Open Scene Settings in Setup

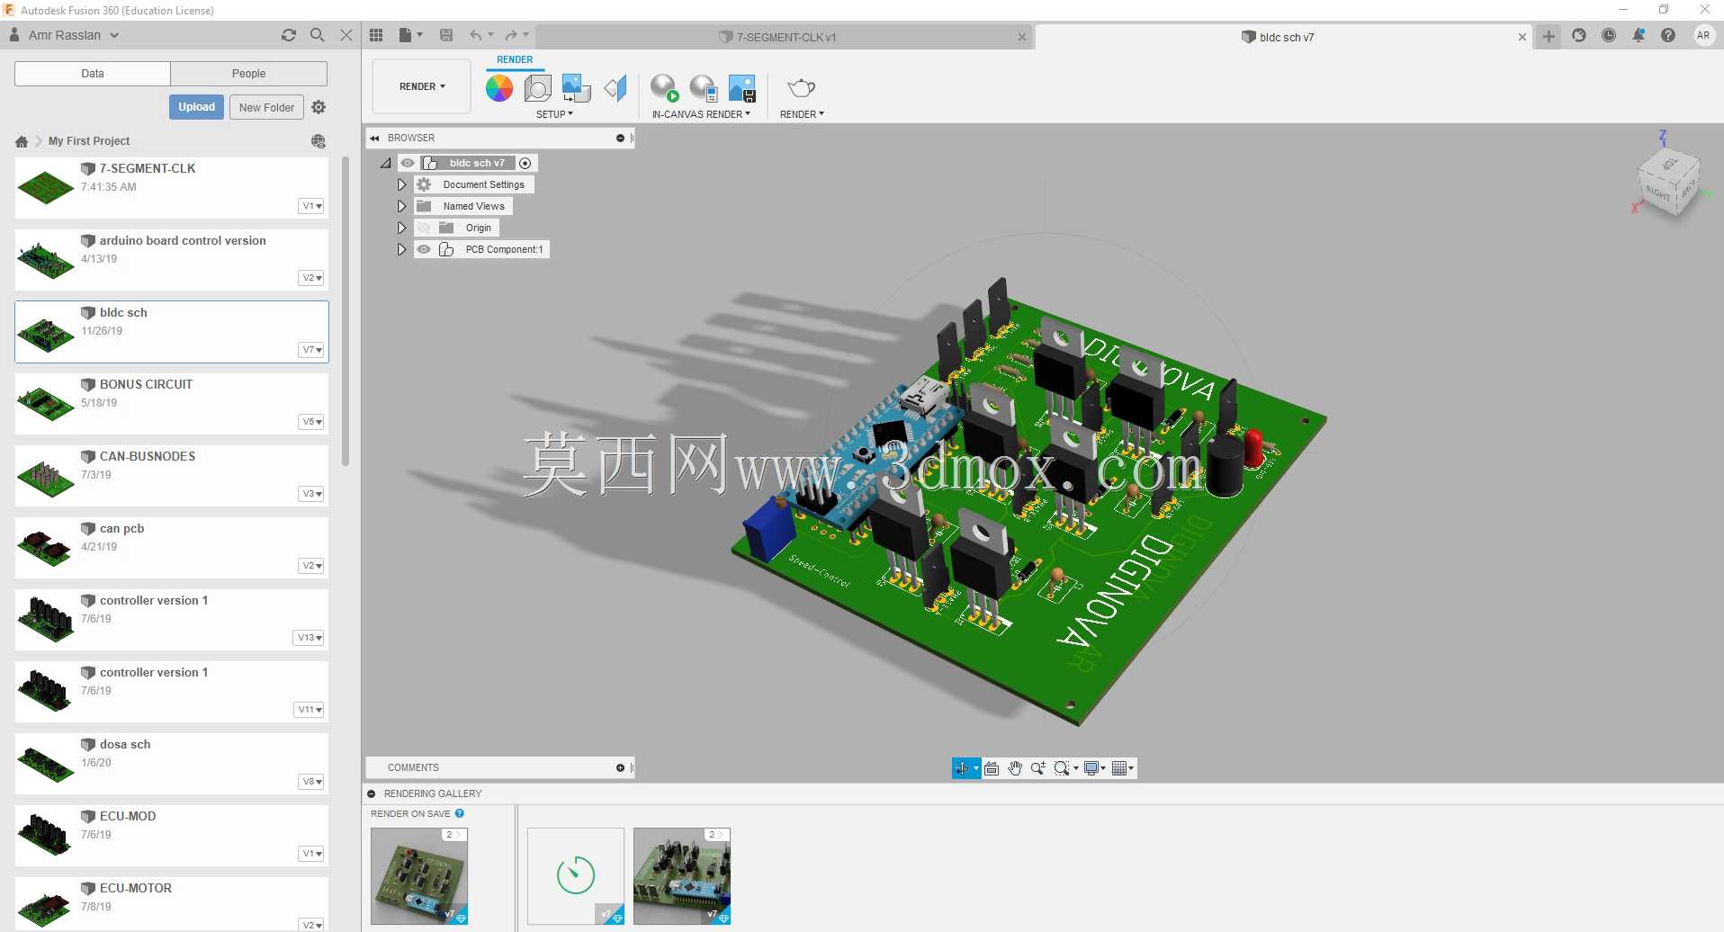click(x=538, y=88)
